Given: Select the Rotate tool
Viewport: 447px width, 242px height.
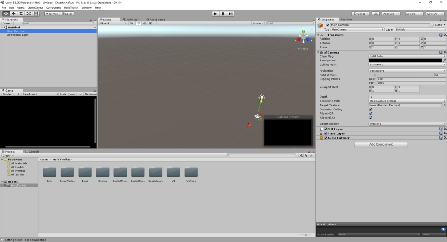Looking at the screenshot, I should (21, 14).
